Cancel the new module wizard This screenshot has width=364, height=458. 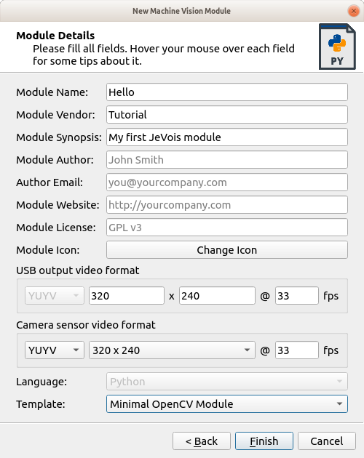click(x=327, y=441)
